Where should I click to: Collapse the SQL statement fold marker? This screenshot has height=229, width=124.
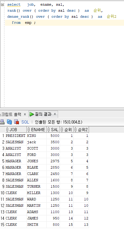tap(2, 4)
